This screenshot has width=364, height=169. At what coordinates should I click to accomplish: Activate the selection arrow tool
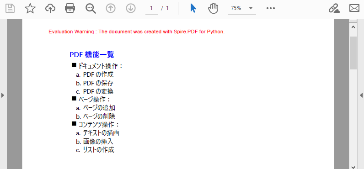coord(193,8)
